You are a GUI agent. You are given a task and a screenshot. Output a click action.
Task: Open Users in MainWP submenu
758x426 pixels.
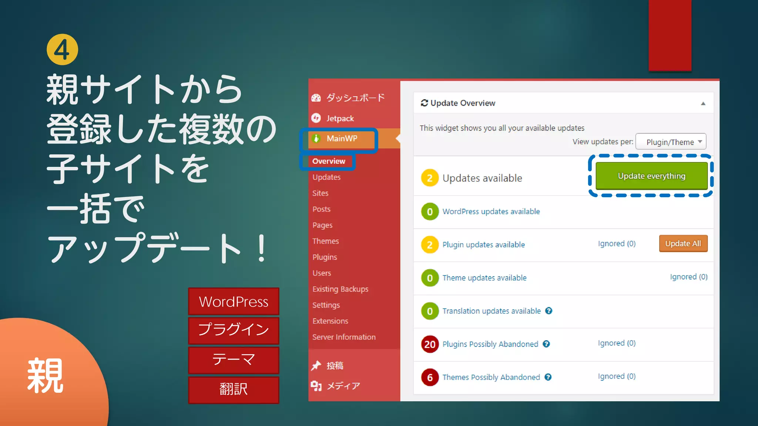[x=322, y=273]
